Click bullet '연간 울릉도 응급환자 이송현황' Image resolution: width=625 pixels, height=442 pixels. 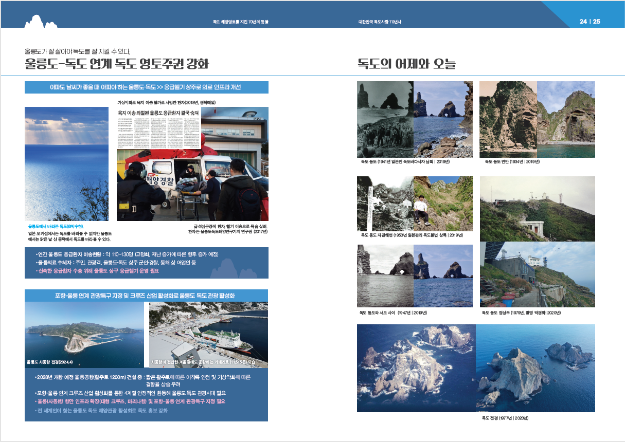127,254
